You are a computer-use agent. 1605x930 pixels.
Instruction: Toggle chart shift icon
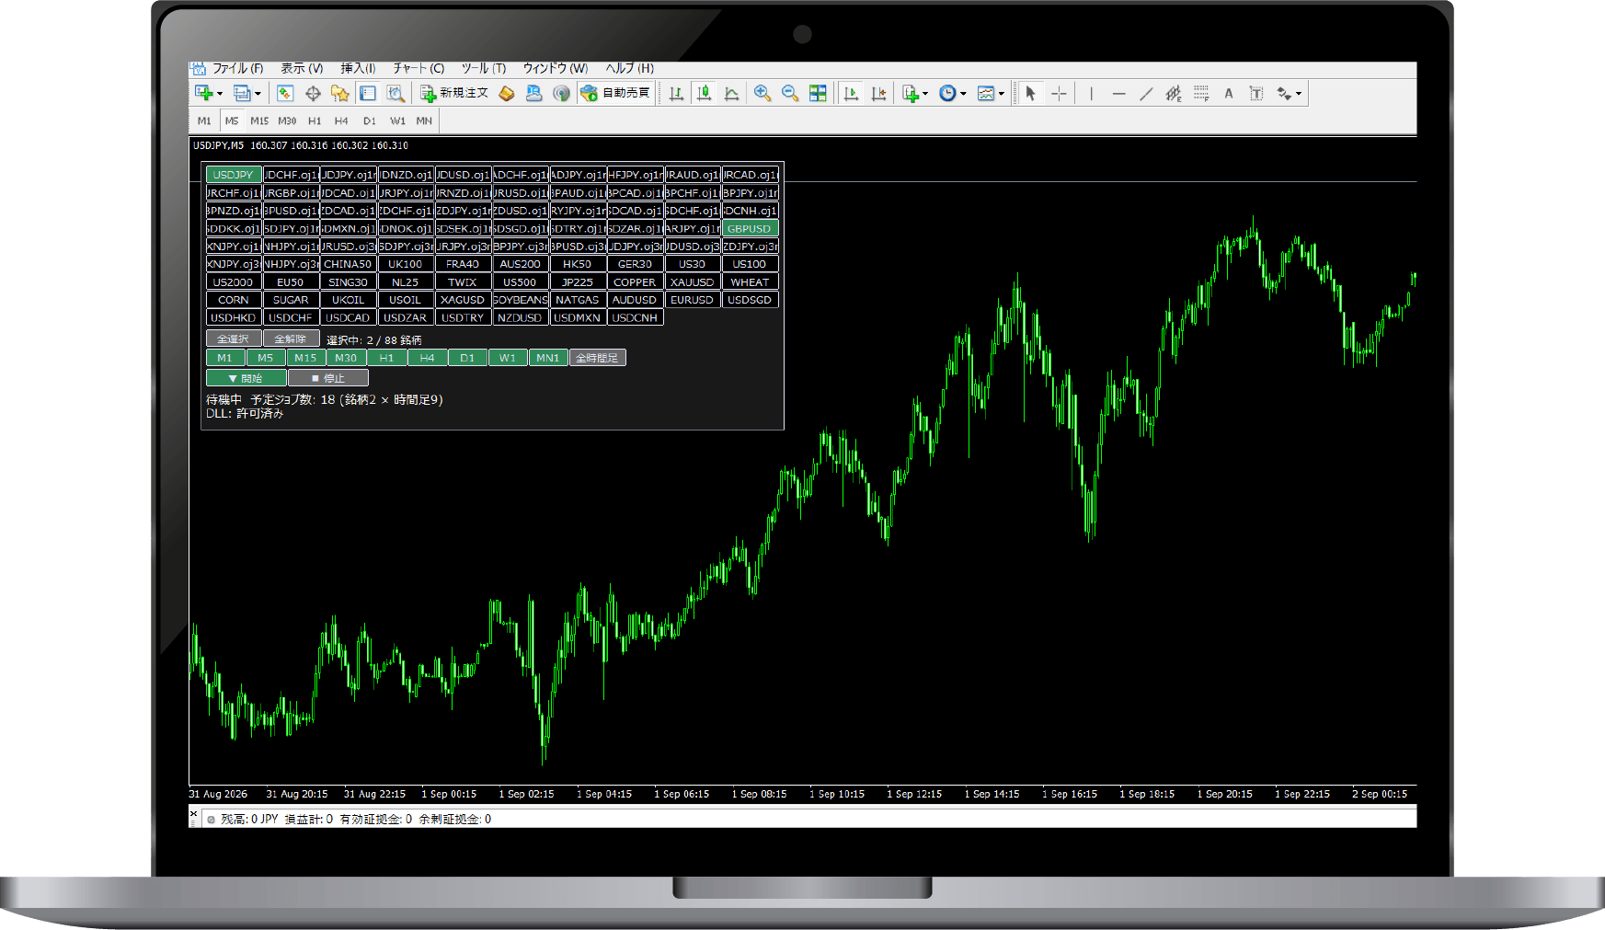coord(878,93)
